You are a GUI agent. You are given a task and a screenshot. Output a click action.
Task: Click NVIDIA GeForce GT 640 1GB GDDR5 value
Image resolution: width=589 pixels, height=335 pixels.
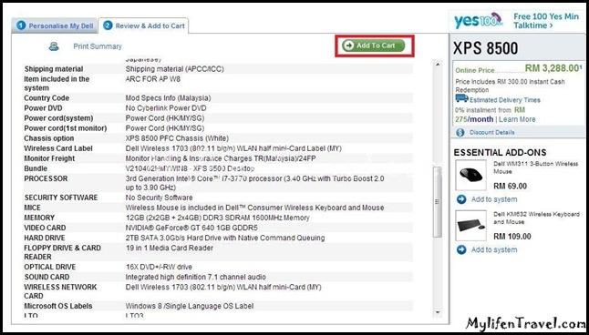pyautogui.click(x=191, y=228)
